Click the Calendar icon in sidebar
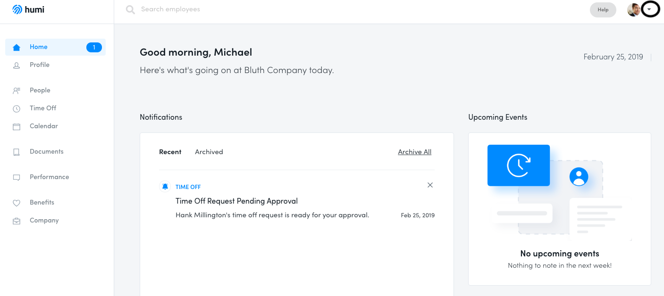Viewport: 664px width, 296px height. click(17, 126)
